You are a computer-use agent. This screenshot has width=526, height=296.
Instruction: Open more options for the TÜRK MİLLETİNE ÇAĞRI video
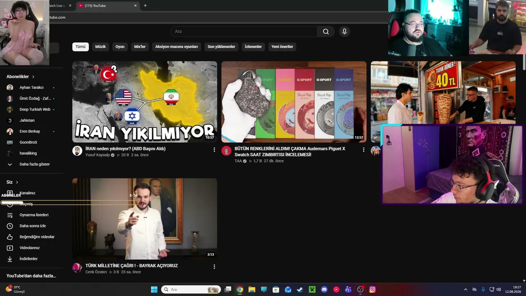pyautogui.click(x=214, y=267)
